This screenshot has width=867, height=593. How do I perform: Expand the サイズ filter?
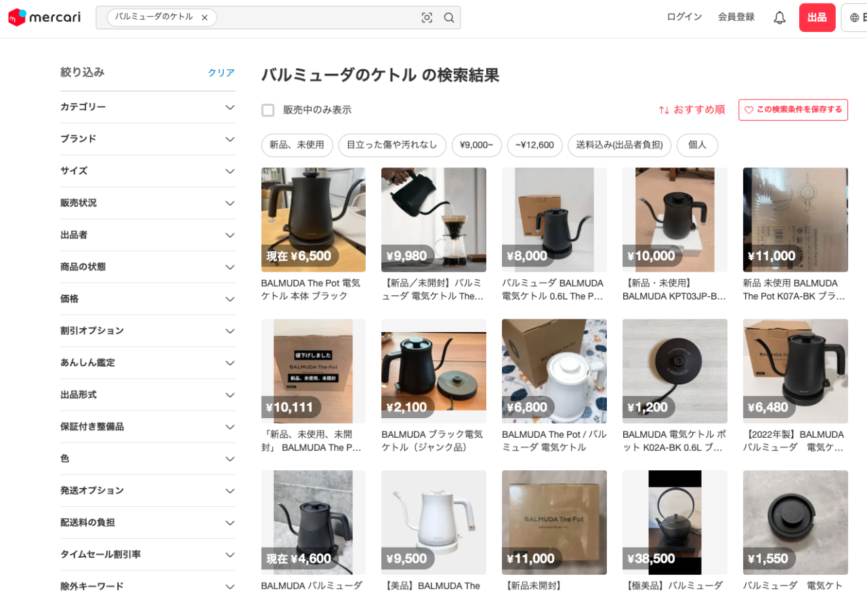point(148,171)
